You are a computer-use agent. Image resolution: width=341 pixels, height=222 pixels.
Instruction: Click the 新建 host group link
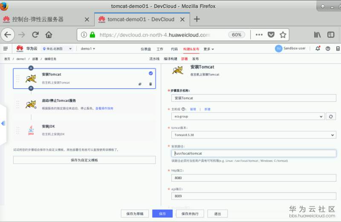(207, 109)
